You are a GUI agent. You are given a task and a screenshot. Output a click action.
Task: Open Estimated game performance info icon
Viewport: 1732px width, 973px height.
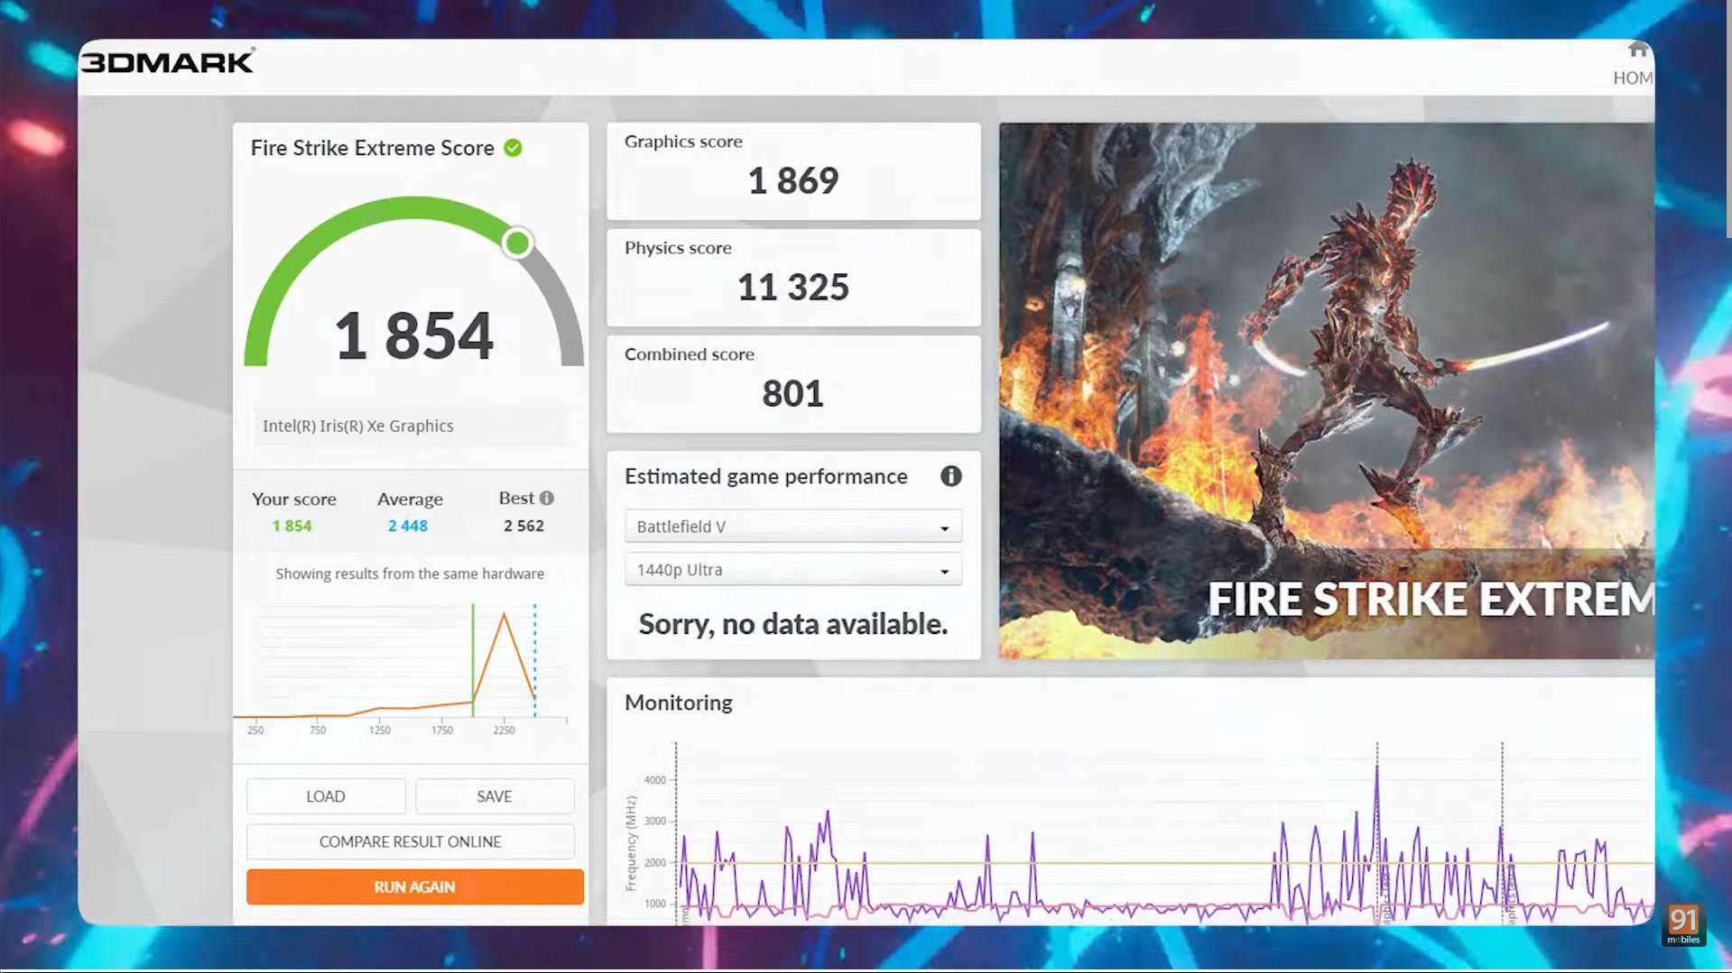950,476
